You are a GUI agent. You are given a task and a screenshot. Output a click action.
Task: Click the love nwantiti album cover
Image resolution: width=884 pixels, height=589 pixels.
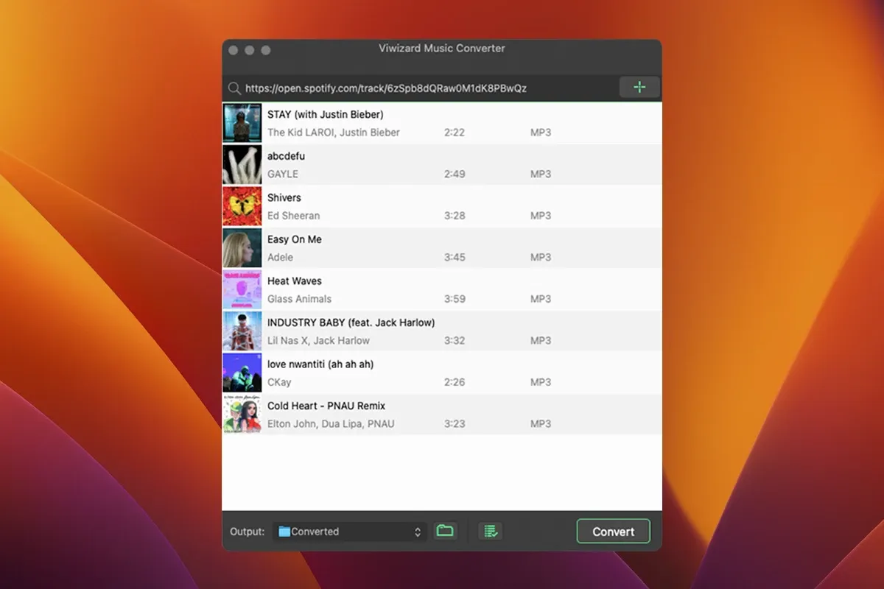click(242, 373)
